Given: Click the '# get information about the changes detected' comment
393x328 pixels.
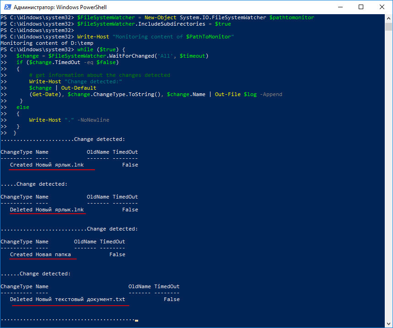Looking at the screenshot, I should [99, 75].
